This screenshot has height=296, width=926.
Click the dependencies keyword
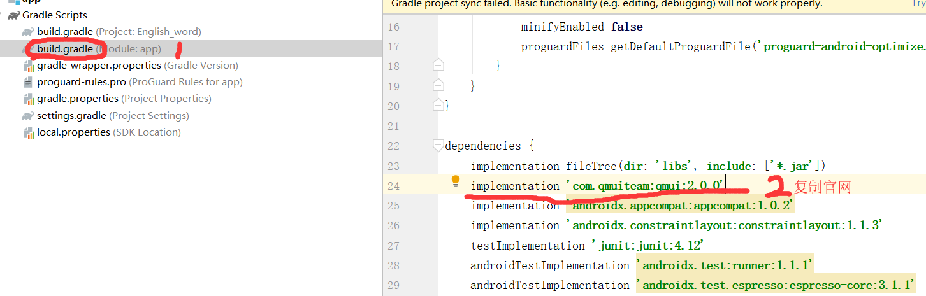[x=483, y=146]
